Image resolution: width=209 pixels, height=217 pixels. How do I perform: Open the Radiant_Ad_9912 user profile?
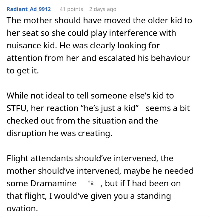[x=29, y=9]
